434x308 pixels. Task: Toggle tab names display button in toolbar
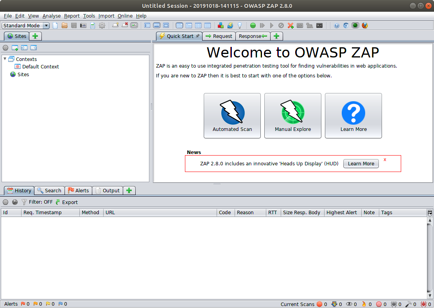coord(134,25)
